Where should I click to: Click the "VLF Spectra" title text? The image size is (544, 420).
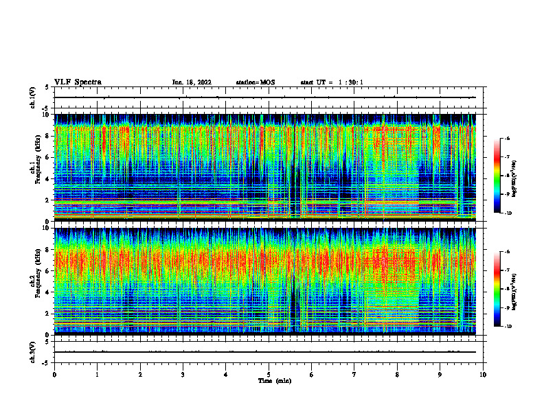point(78,82)
